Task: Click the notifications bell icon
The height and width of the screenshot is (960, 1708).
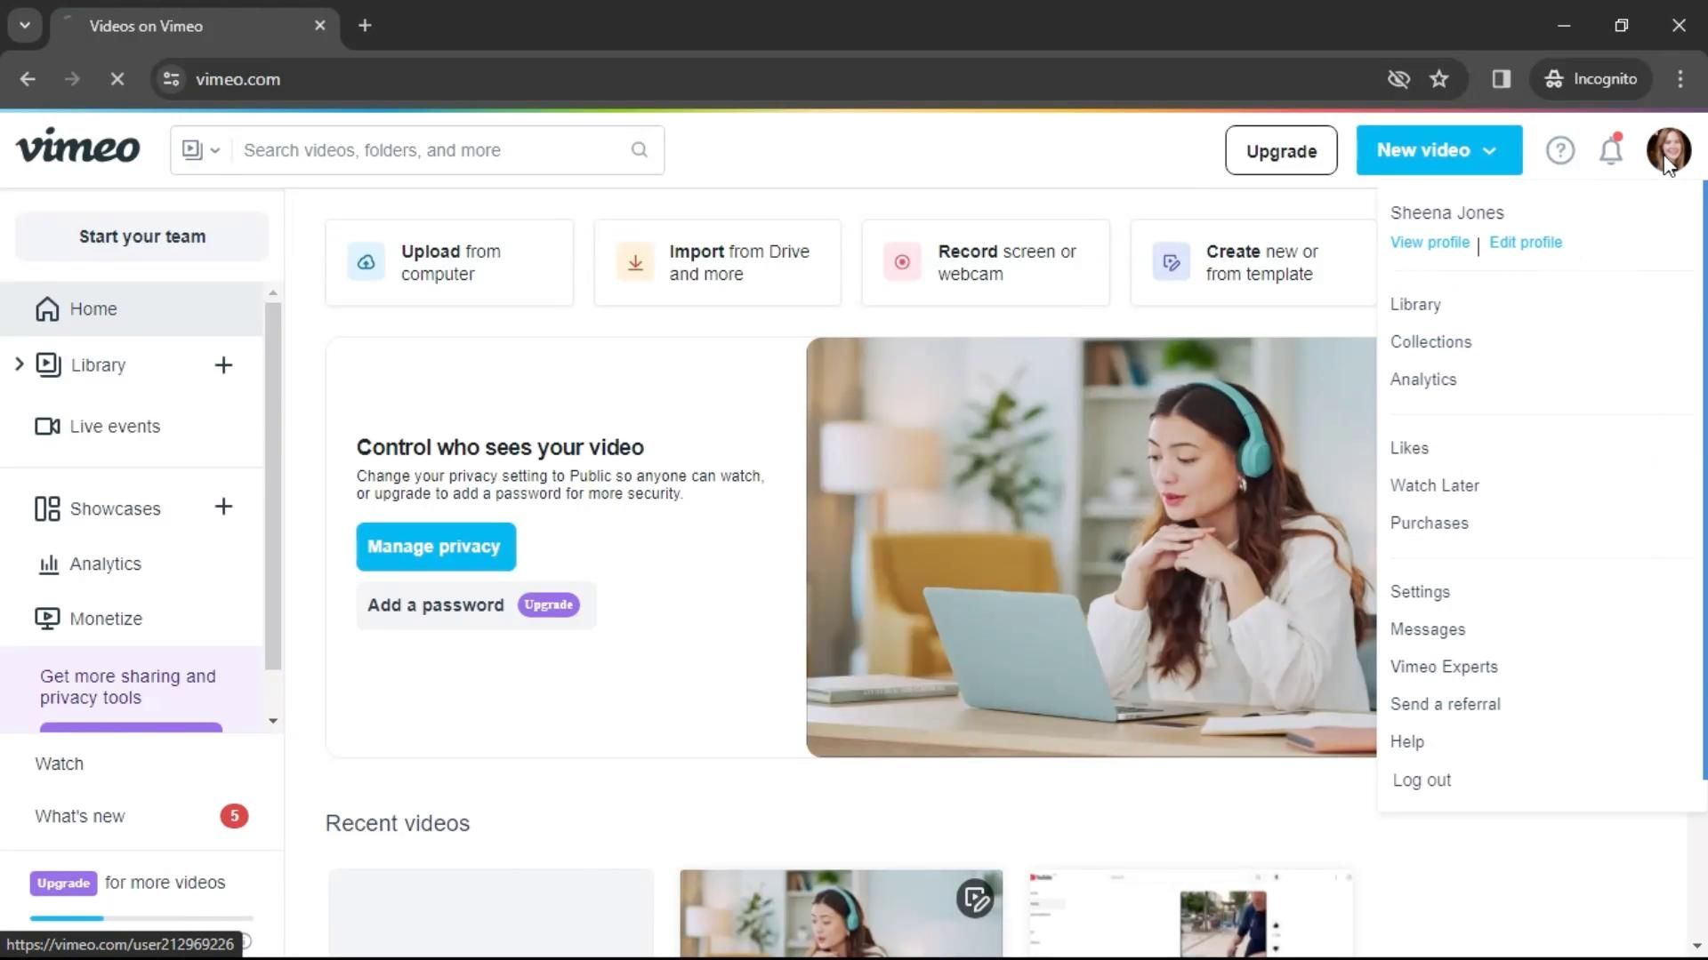Action: tap(1611, 150)
